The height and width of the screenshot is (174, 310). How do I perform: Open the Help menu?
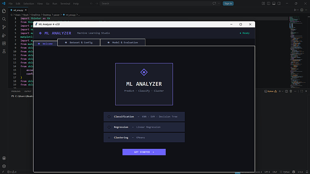pyautogui.click(x=76, y=3)
